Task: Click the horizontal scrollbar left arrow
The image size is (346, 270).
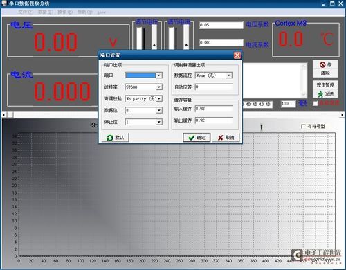Action: (x=4, y=115)
